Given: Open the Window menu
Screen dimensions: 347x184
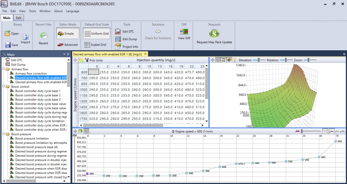Looking at the screenshot, I should coord(45,11).
